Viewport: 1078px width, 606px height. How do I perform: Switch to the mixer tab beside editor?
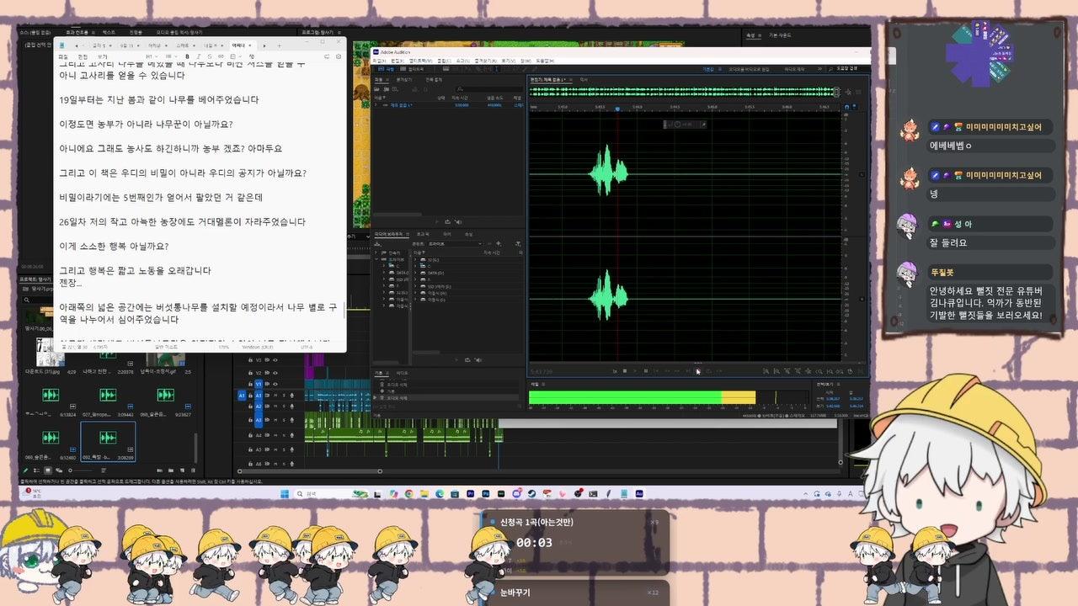click(x=584, y=80)
